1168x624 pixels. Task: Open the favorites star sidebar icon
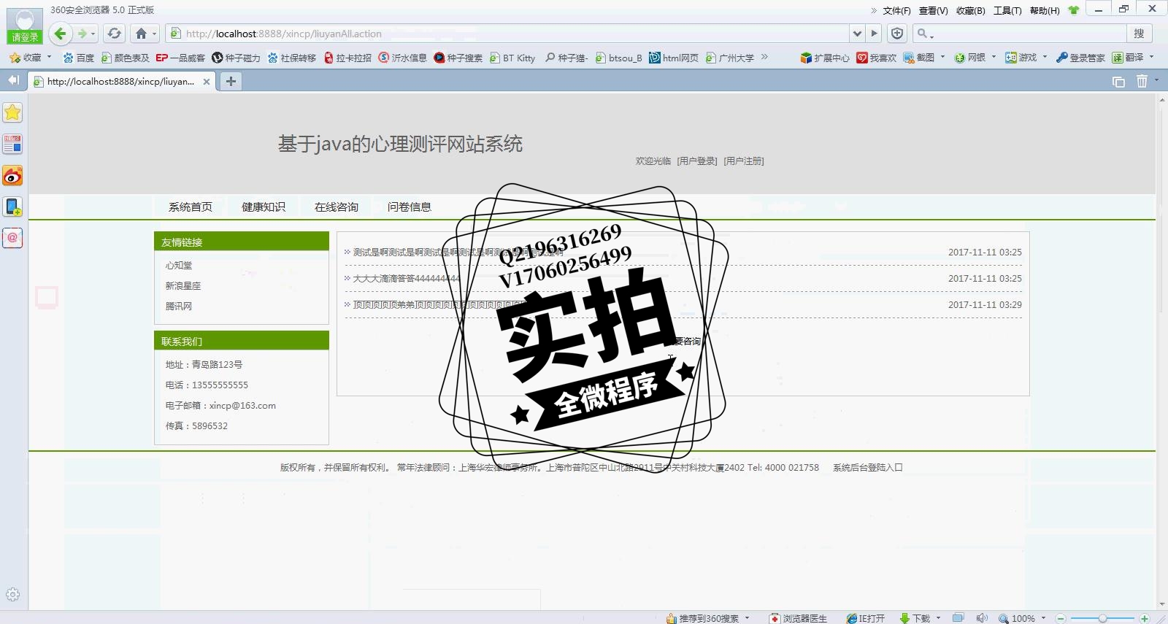(12, 112)
